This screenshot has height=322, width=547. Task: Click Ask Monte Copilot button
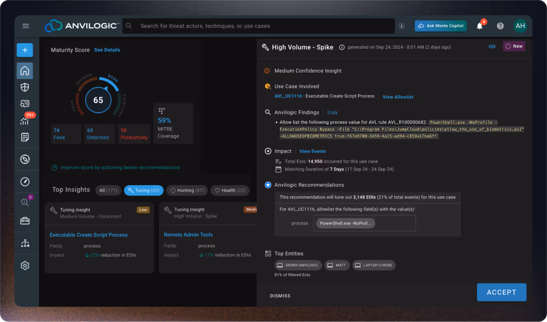pyautogui.click(x=441, y=26)
